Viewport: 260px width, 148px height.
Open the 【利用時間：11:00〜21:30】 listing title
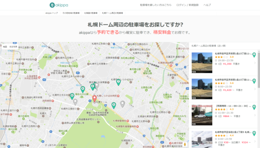234,106
